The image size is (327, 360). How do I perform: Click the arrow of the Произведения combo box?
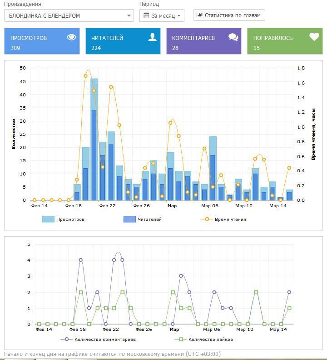(x=129, y=15)
